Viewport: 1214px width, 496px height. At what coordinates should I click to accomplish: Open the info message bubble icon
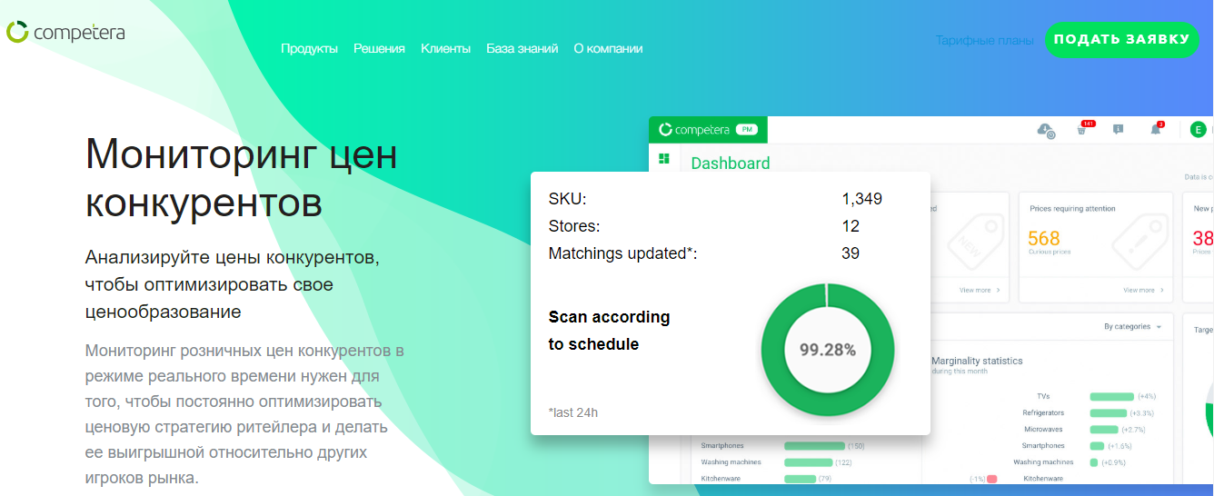tap(1118, 130)
